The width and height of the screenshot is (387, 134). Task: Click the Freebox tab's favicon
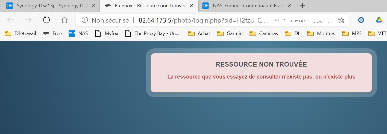coord(108,6)
